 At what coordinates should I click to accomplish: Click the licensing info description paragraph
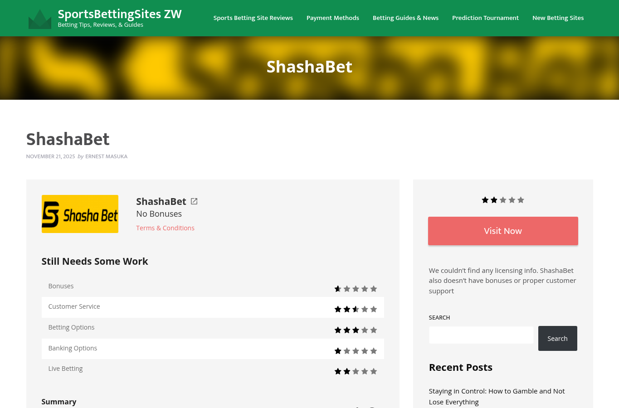502,281
